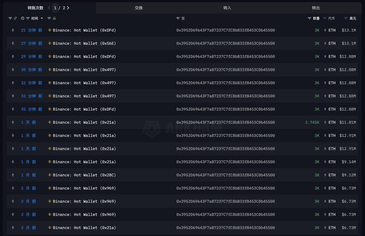
Task: Switch to the 转出 tab
Action: click(316, 8)
